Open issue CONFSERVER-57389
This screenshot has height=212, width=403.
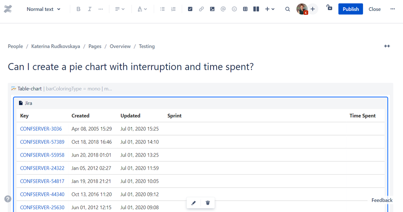42,142
